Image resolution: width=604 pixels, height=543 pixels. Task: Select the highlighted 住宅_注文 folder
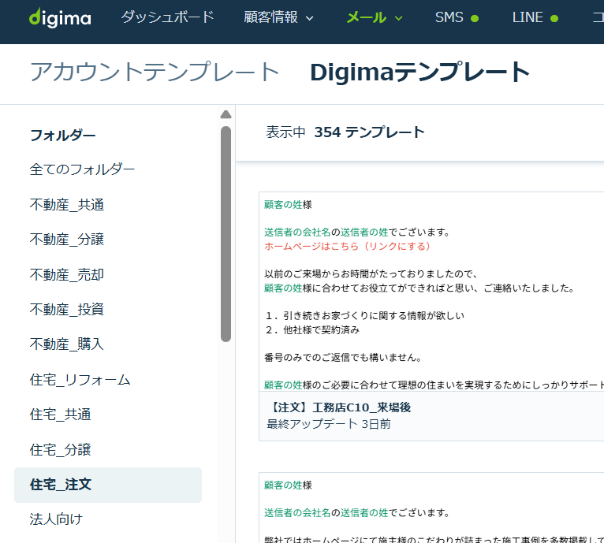point(108,485)
